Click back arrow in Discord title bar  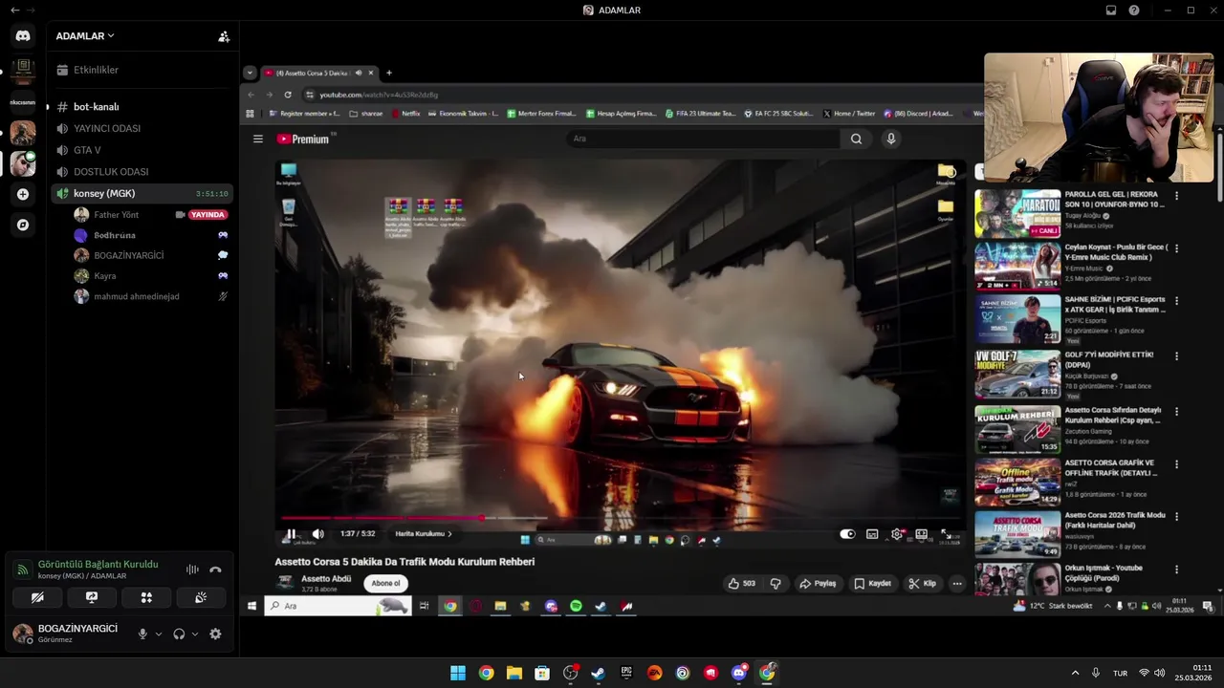click(x=14, y=11)
